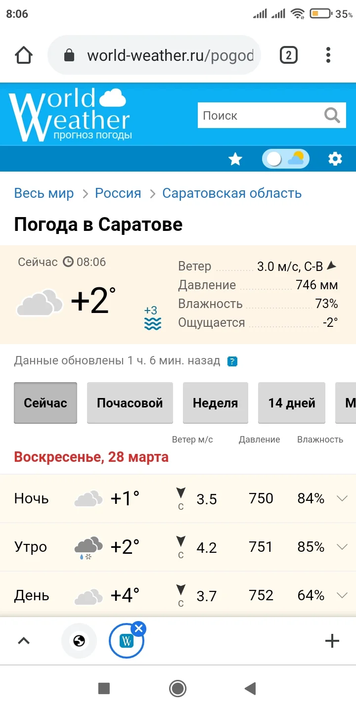The height and width of the screenshot is (712, 356).
Task: Open the 14 дней forecast tab
Action: tap(292, 402)
